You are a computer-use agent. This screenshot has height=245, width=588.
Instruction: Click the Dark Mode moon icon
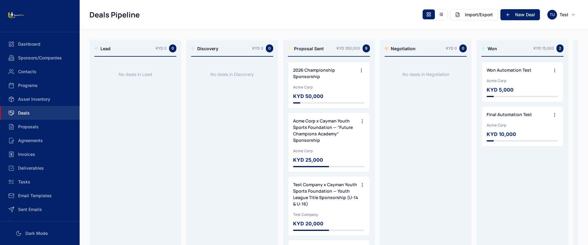tap(19, 233)
